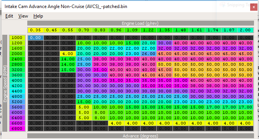Click the 0.70 engine load column header
This screenshot has height=139, width=259.
84,30
